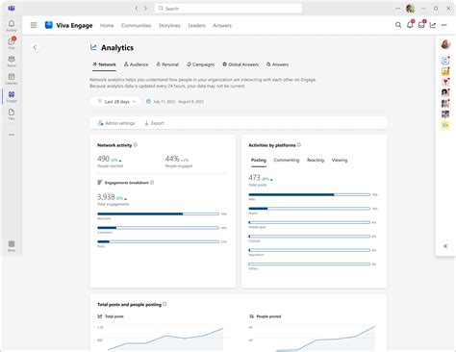Open Calendar in the left sidebar

12,79
